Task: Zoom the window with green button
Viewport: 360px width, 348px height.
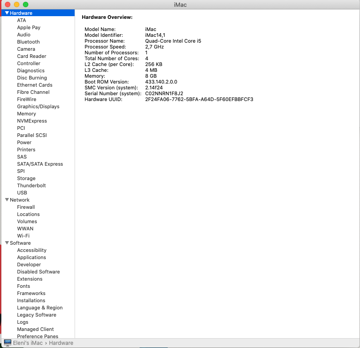Action: [26, 4]
